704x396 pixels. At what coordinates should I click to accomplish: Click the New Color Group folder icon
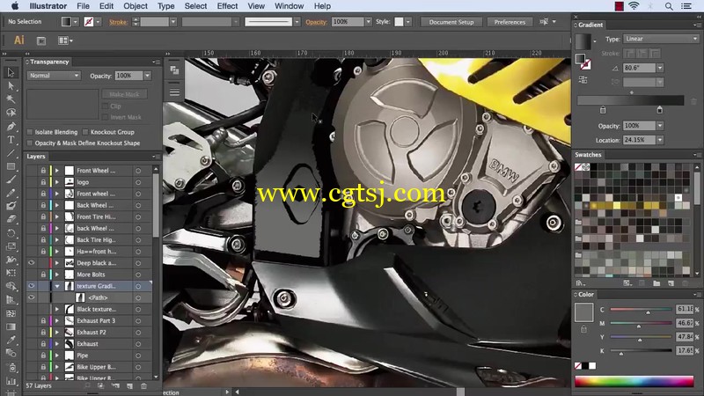[656, 283]
